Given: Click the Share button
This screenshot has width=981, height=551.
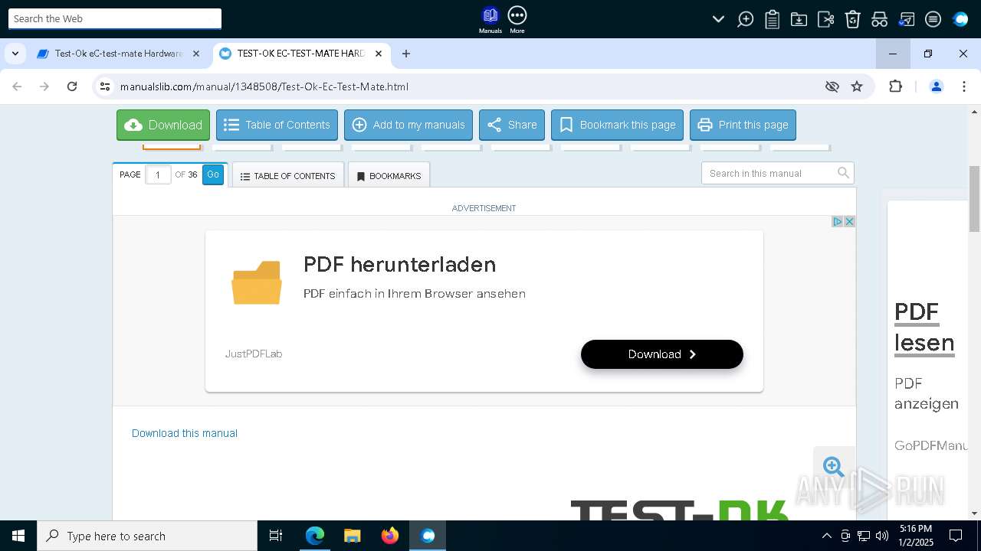Looking at the screenshot, I should [512, 125].
